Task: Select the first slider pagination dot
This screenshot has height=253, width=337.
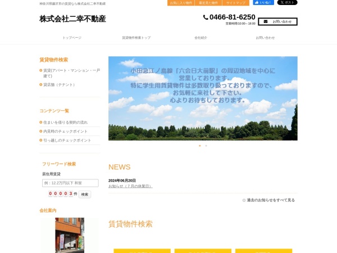Action: [200, 146]
